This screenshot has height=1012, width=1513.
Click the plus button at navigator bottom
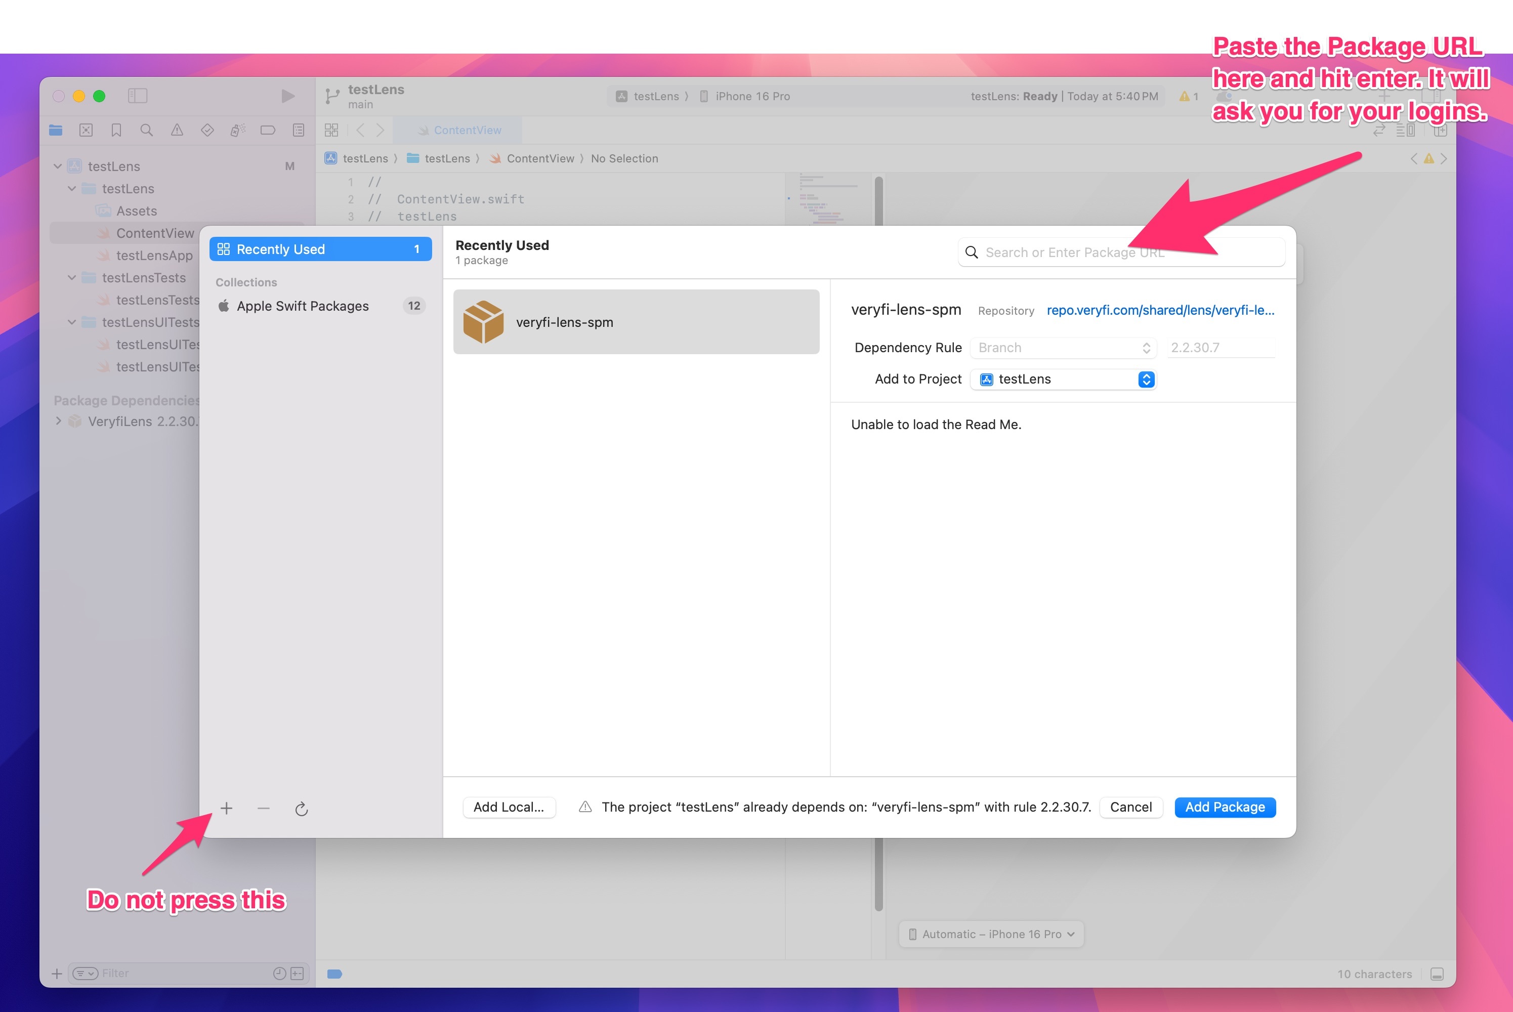click(57, 973)
